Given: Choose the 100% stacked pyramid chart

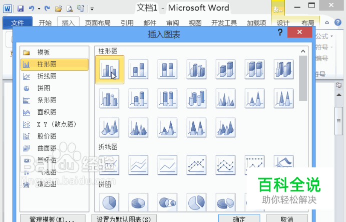Looking at the screenshot, I should point(196,127).
